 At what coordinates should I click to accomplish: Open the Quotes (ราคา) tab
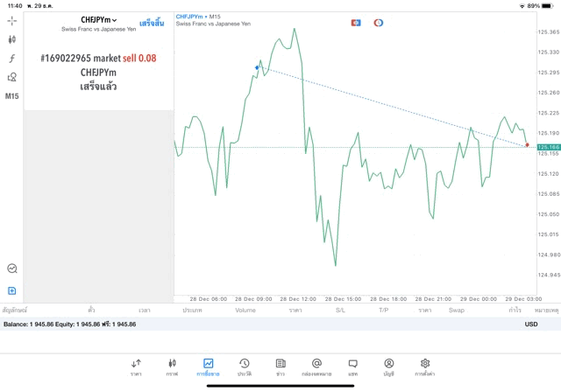coord(136,367)
